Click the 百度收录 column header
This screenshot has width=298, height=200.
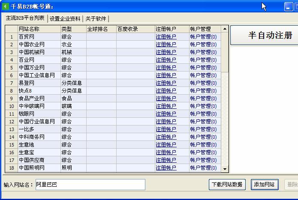135,29
